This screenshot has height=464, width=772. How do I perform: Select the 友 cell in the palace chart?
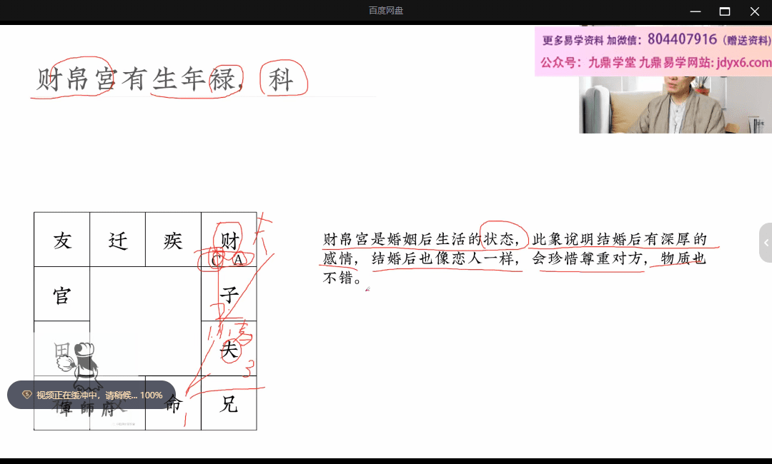pyautogui.click(x=62, y=241)
